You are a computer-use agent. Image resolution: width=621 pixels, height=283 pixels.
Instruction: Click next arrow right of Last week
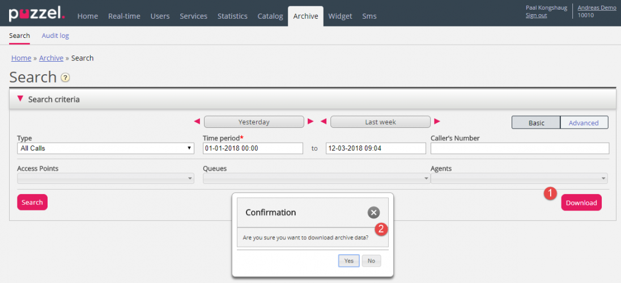click(x=437, y=122)
